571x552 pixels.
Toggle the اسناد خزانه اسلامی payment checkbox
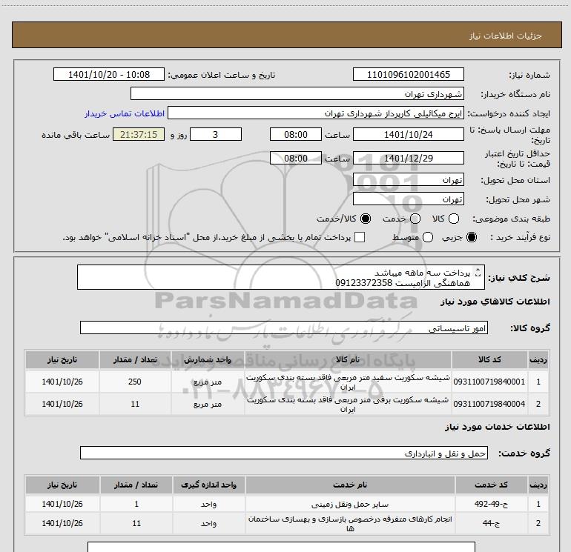click(360, 237)
